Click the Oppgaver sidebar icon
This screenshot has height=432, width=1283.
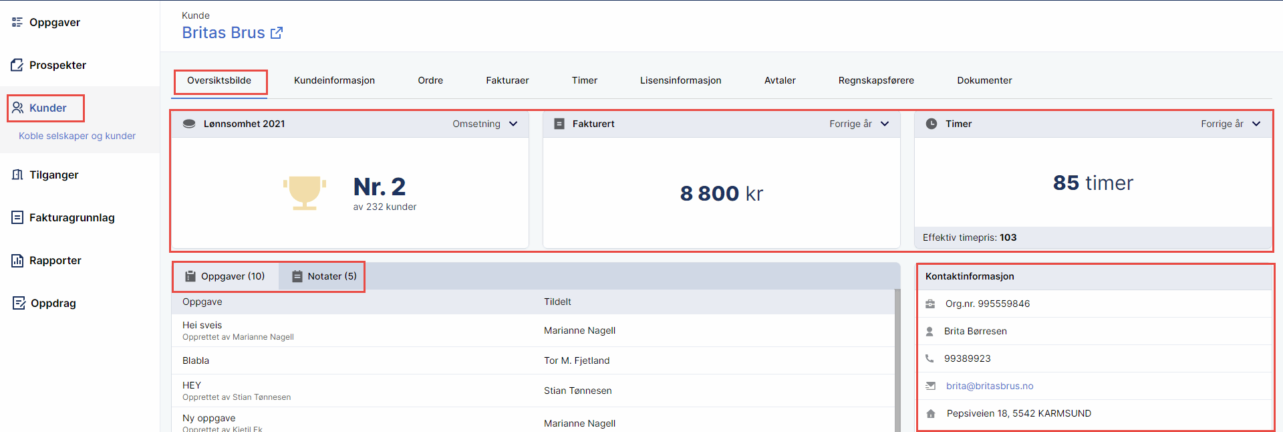(x=17, y=22)
